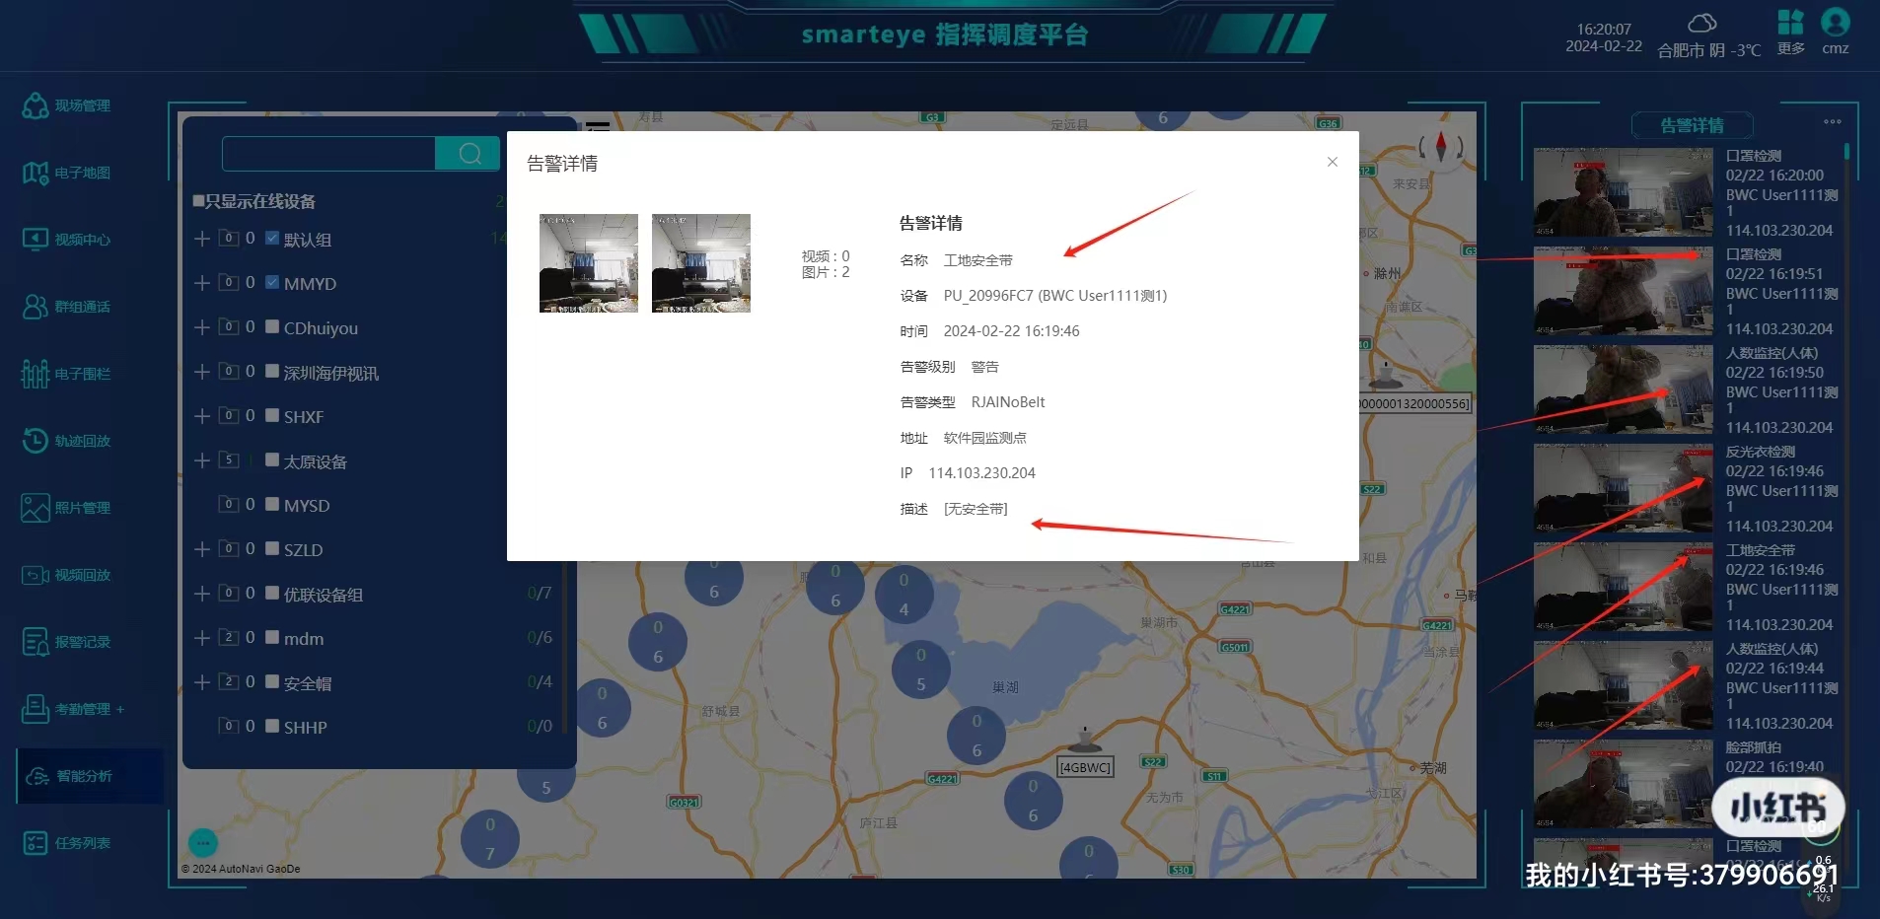Select the 智能分析 menu label
The height and width of the screenshot is (919, 1880).
click(85, 776)
